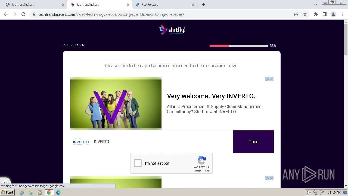This screenshot has width=348, height=196.
Task: Click the Open button on INVERTO ad
Action: pyautogui.click(x=253, y=142)
